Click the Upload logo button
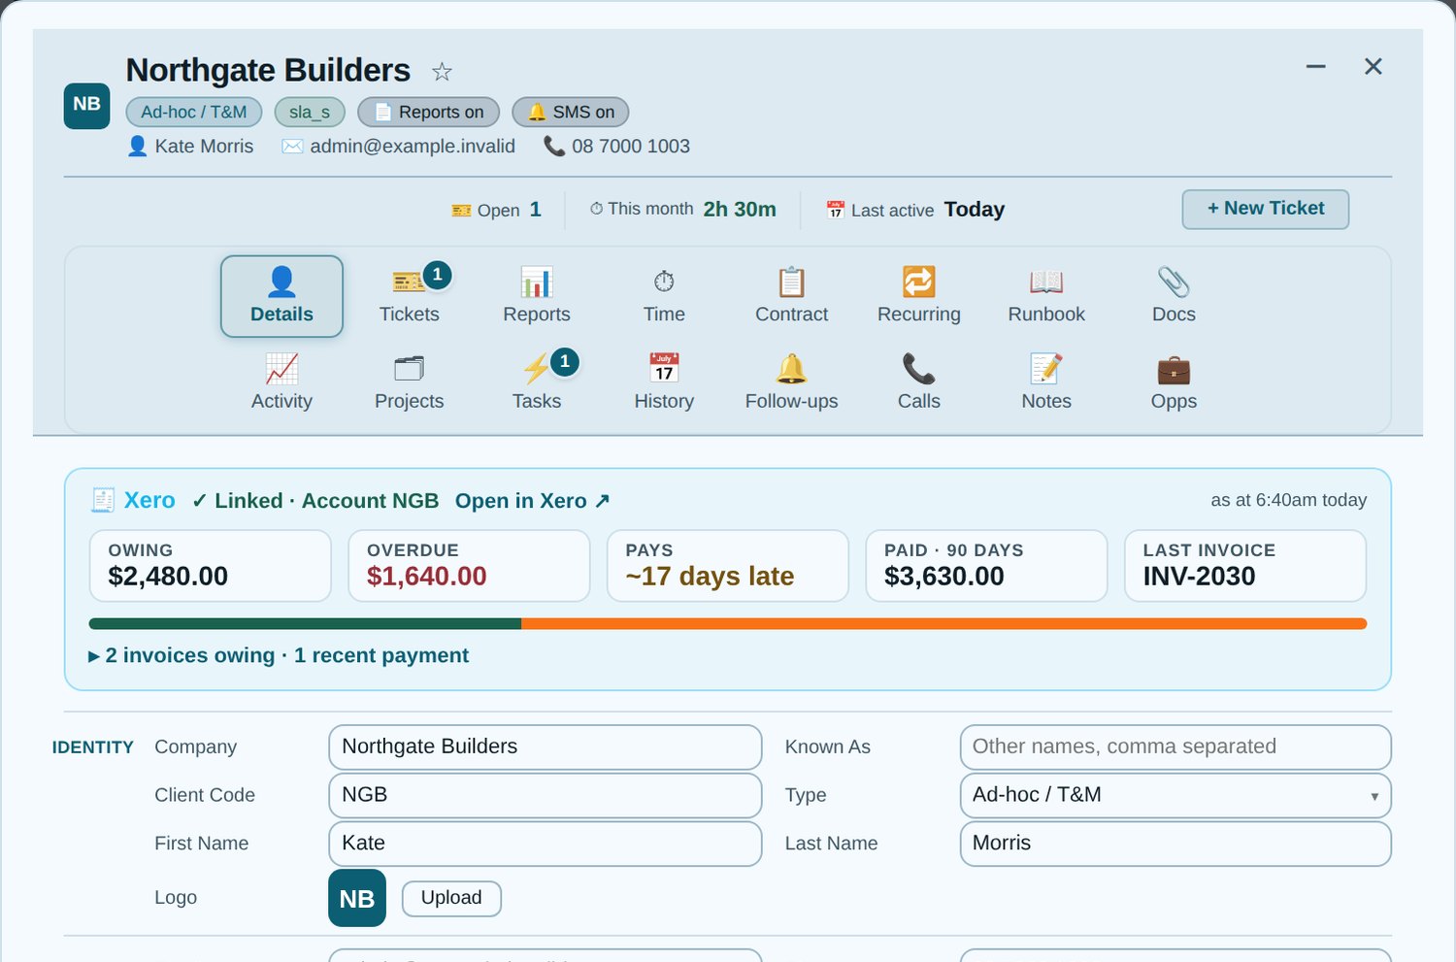The image size is (1456, 962). (x=451, y=898)
